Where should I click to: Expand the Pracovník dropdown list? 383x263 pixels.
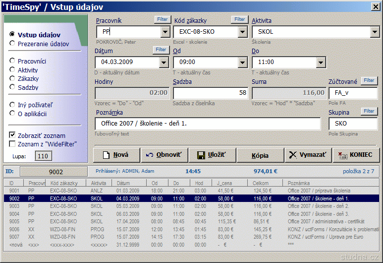[165, 32]
